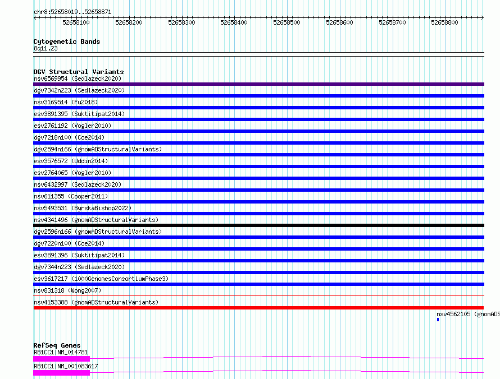Image resolution: width=500 pixels, height=379 pixels.
Task: Click ruler position 52658300
Action: click(x=181, y=22)
